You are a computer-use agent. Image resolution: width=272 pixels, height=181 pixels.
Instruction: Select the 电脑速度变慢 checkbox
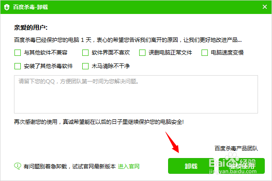pos(205,53)
